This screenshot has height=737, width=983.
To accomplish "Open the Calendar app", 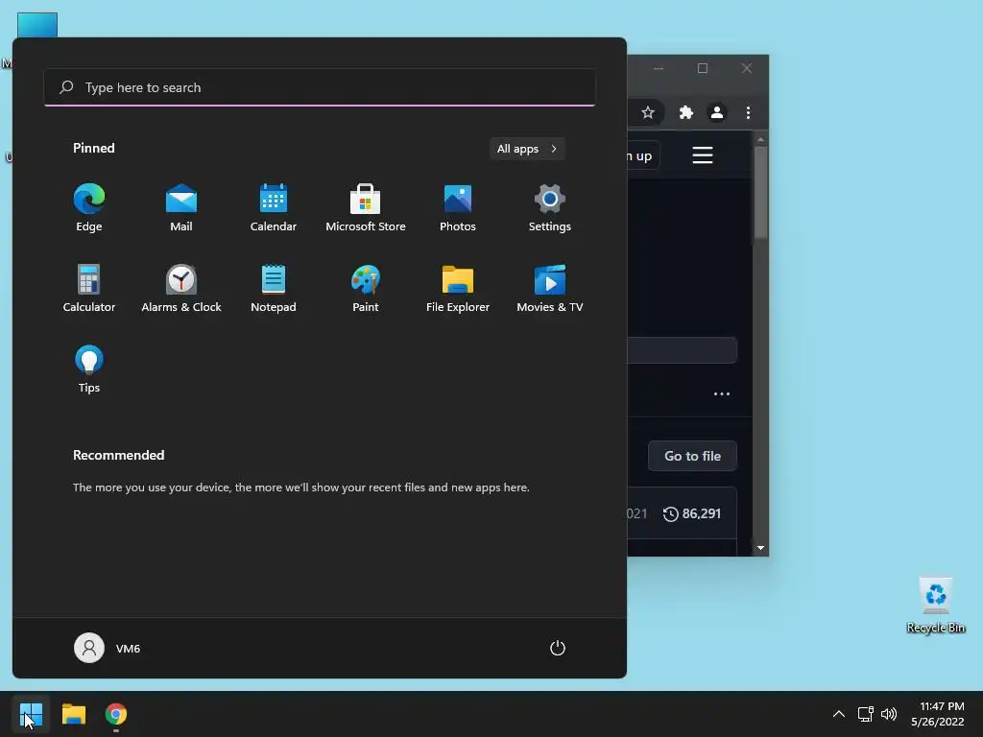I will pyautogui.click(x=274, y=208).
